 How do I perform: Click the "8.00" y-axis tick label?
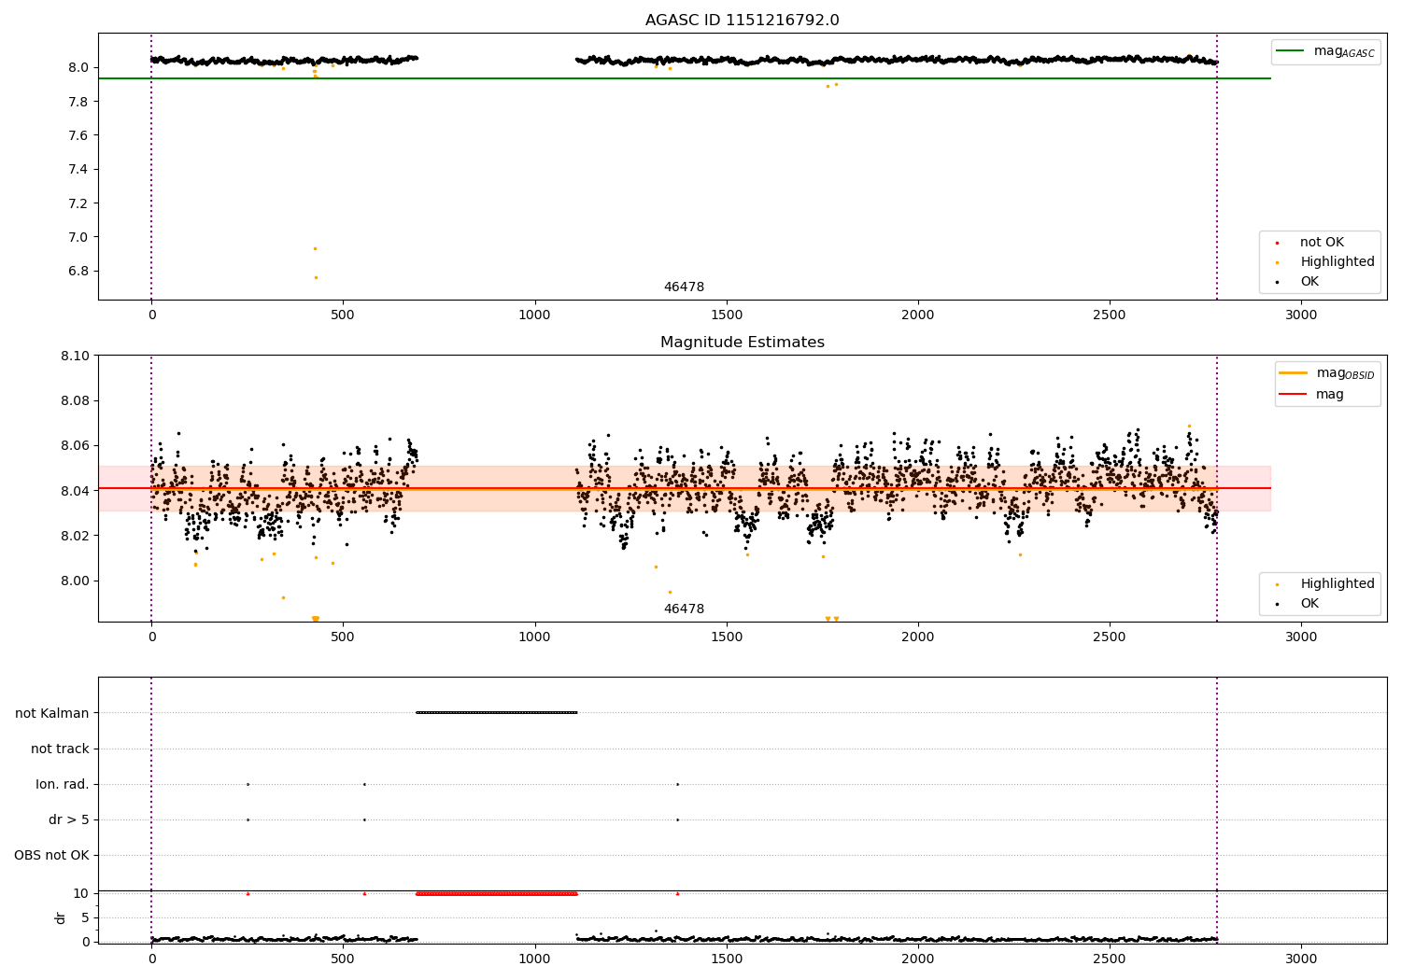(76, 581)
